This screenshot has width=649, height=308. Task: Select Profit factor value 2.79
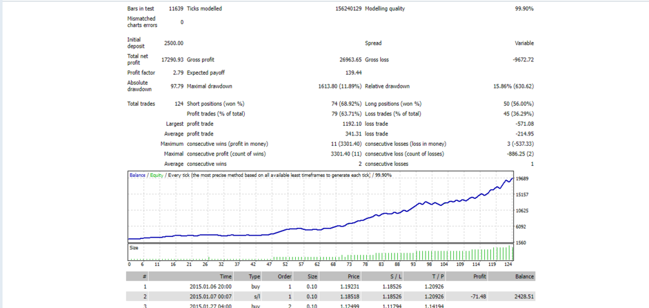(x=178, y=73)
